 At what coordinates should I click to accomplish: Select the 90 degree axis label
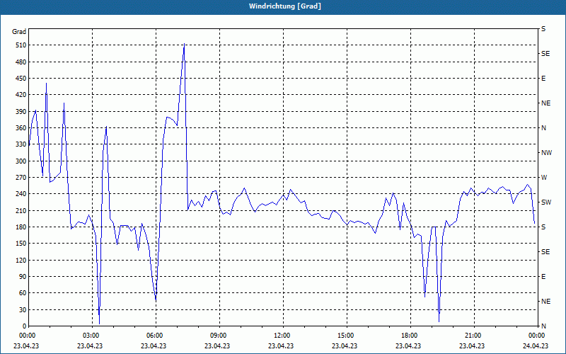point(23,277)
